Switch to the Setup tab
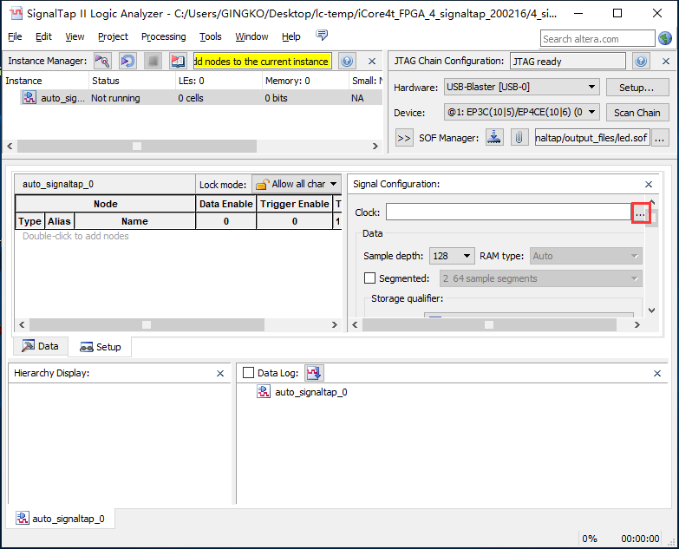Viewport: 679px width, 549px height. (100, 347)
